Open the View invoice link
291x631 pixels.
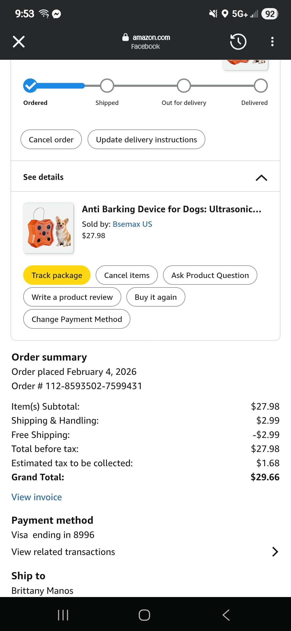point(37,497)
